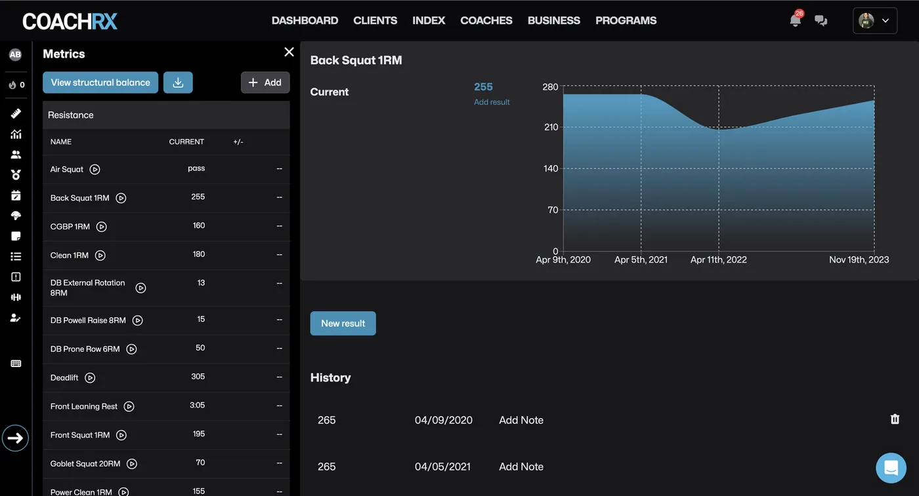This screenshot has height=496, width=919.
Task: Add Note for the 04/05/2021 entry
Action: [521, 467]
